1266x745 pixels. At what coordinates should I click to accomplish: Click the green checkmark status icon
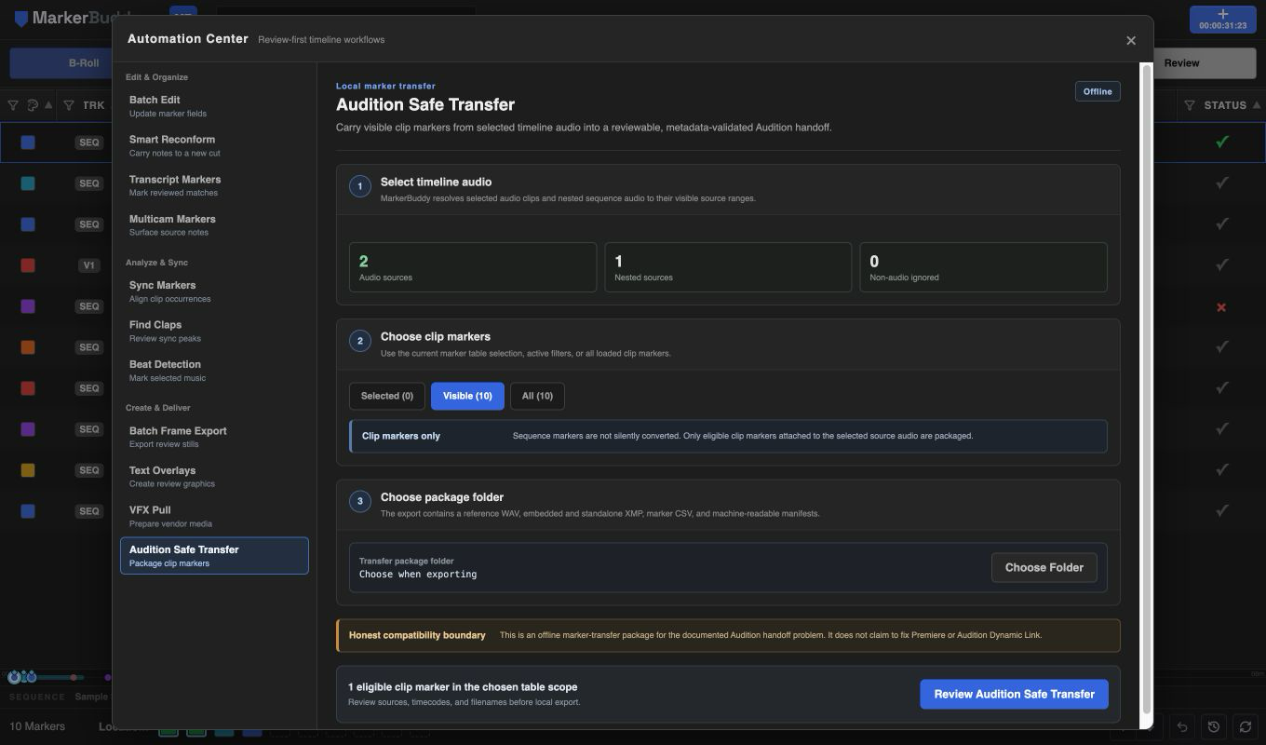[x=1222, y=142]
